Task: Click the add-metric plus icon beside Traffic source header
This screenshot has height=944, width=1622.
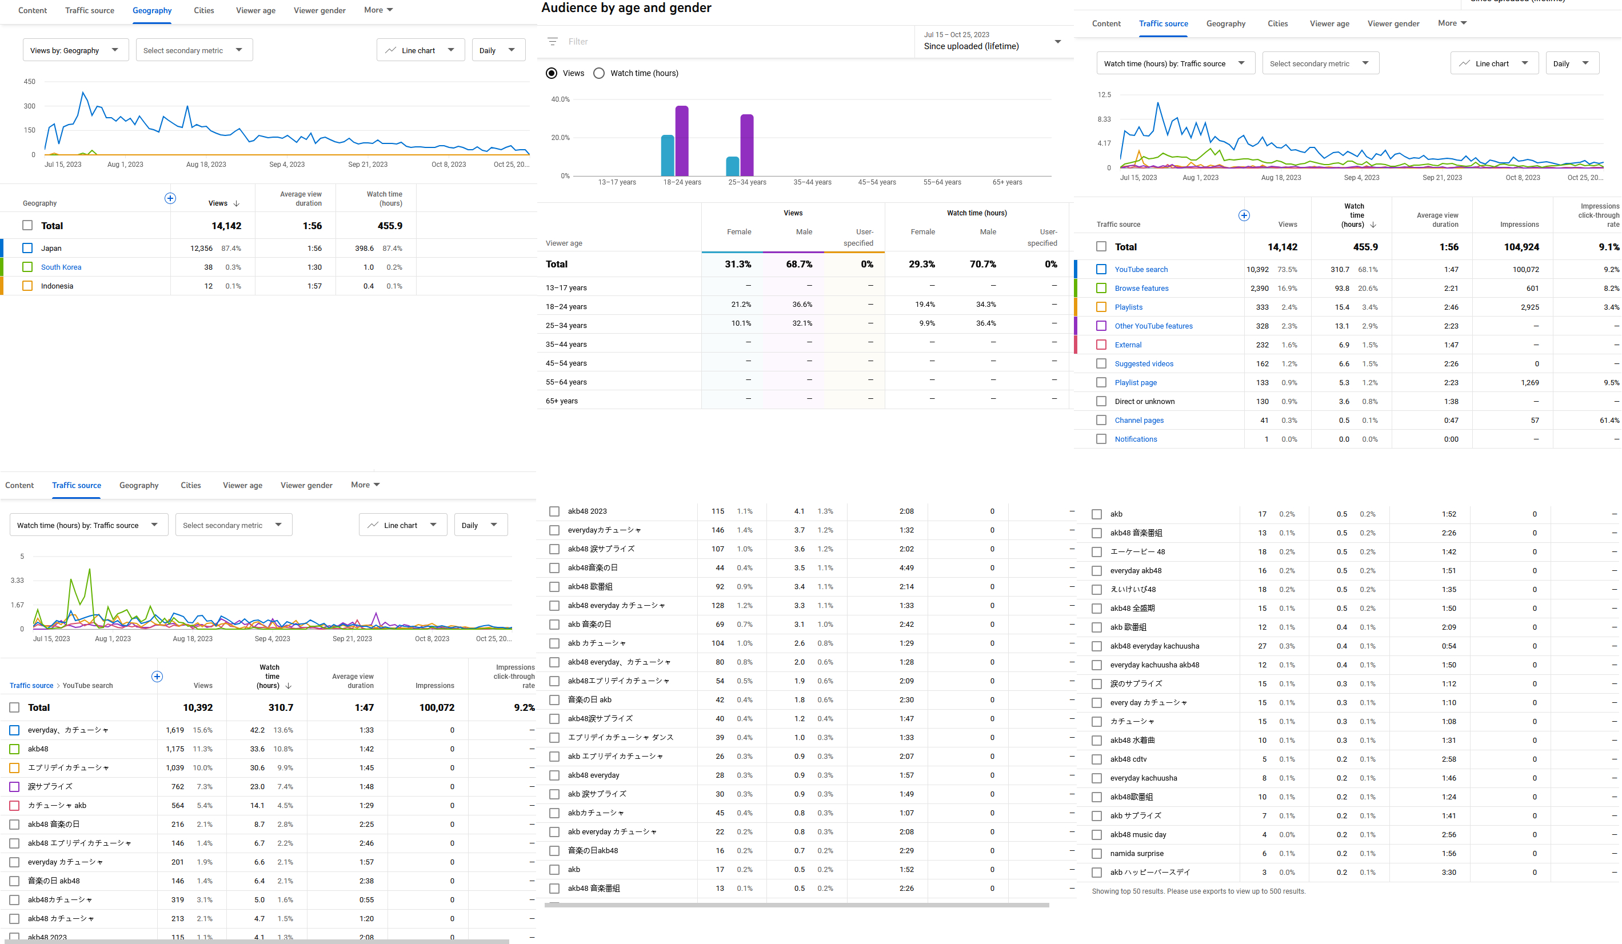Action: (x=1244, y=215)
